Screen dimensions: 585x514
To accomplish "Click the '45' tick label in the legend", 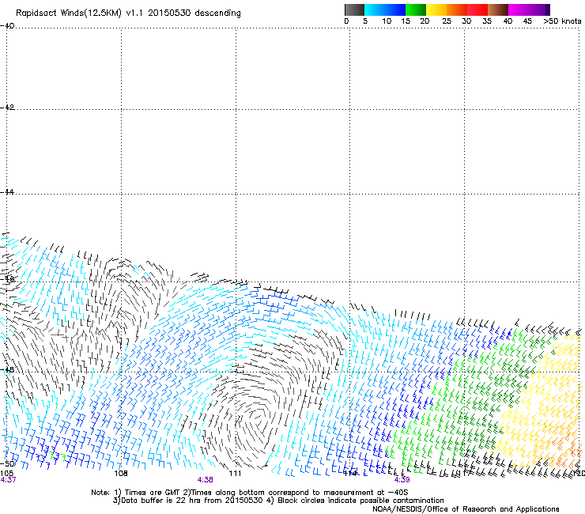I will click(527, 21).
